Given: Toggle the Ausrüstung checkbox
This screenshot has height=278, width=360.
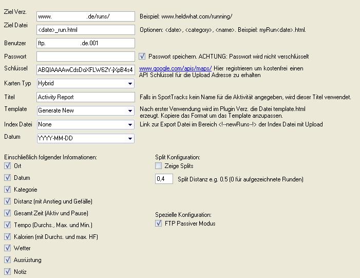Looking at the screenshot, I should 8,260.
